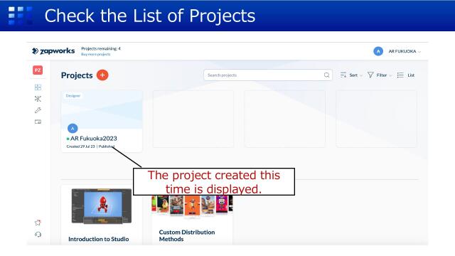Select the red PZ workspace icon
455x256 pixels.
(38, 70)
